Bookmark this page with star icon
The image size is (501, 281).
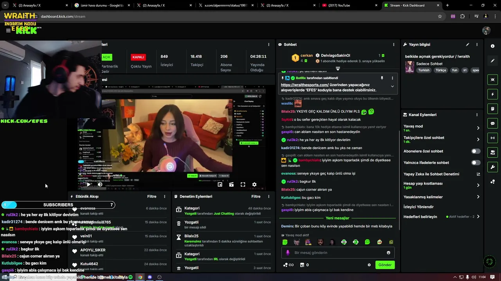440,16
